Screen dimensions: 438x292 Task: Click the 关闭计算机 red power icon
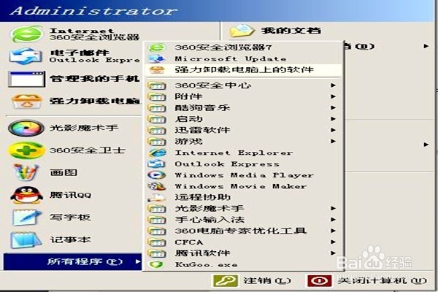320,280
